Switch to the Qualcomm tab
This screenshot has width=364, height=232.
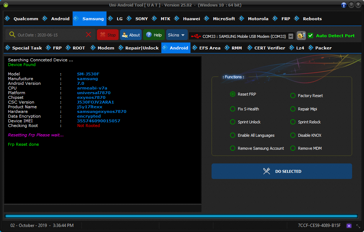click(x=22, y=19)
